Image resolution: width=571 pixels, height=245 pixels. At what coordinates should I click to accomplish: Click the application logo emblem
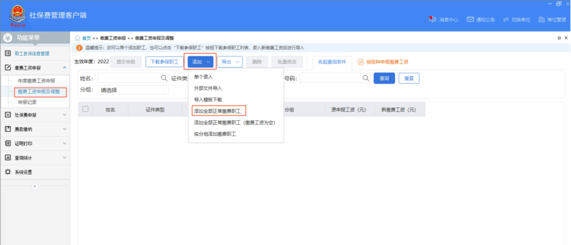point(17,16)
